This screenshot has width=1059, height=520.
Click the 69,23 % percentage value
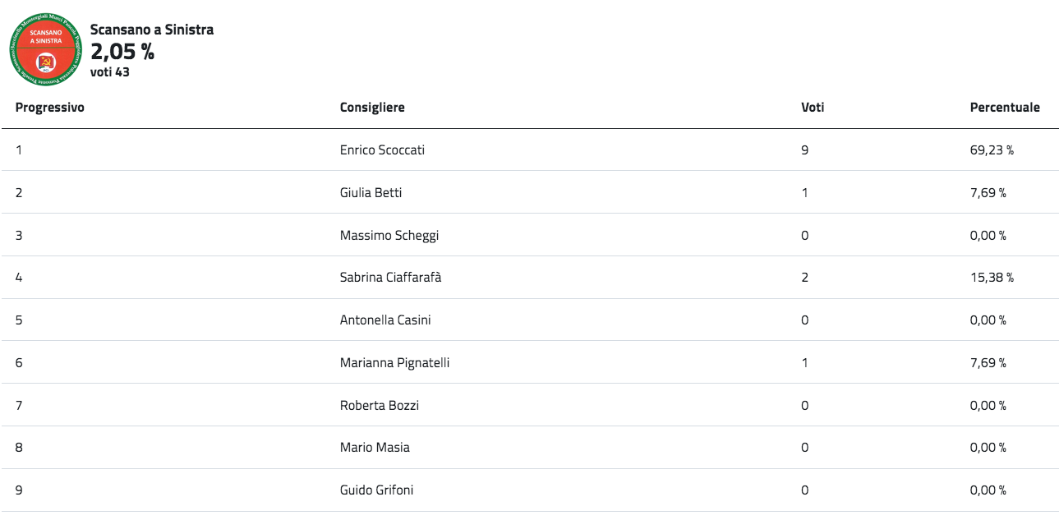[992, 150]
